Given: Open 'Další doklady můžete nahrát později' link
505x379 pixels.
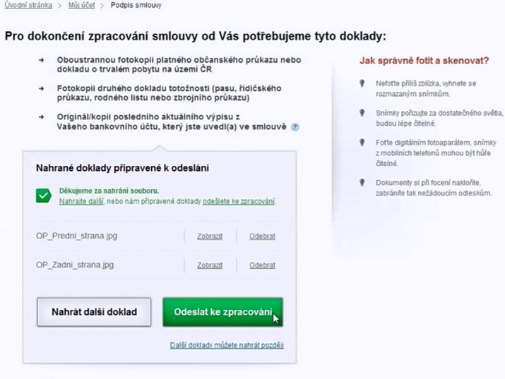Looking at the screenshot, I should coord(227,345).
